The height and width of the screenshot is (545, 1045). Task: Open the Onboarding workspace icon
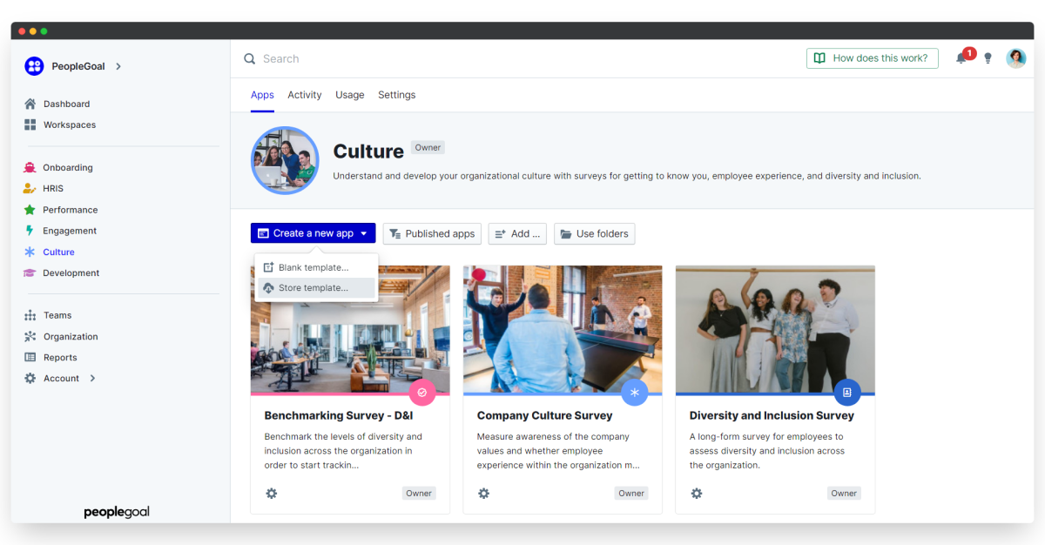click(30, 167)
